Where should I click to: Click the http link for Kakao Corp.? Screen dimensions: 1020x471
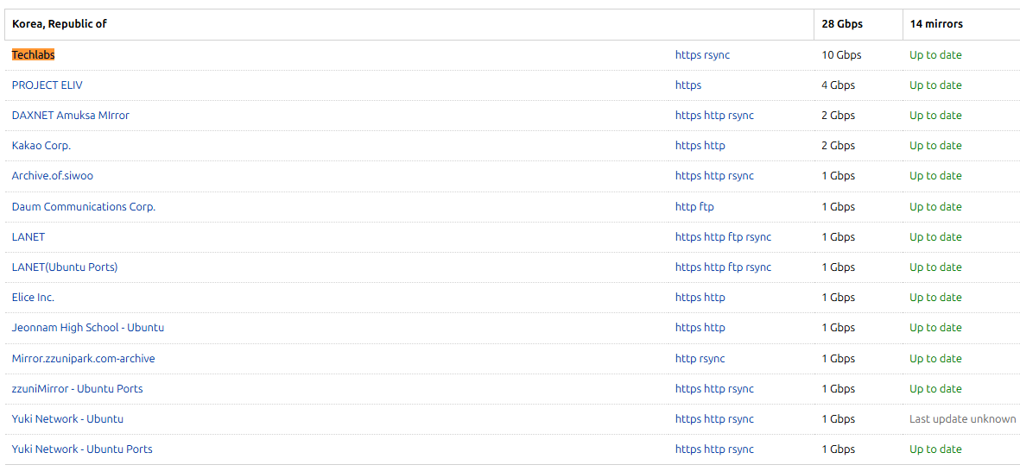[x=714, y=146]
